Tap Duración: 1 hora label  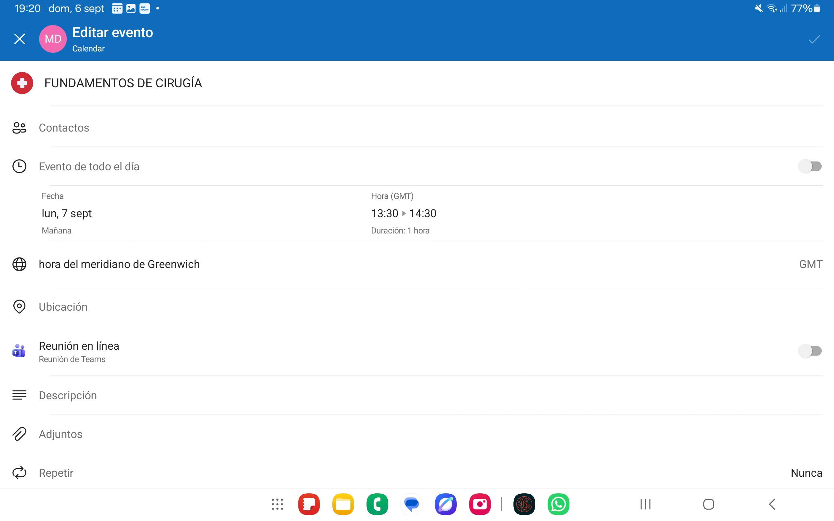pyautogui.click(x=400, y=231)
